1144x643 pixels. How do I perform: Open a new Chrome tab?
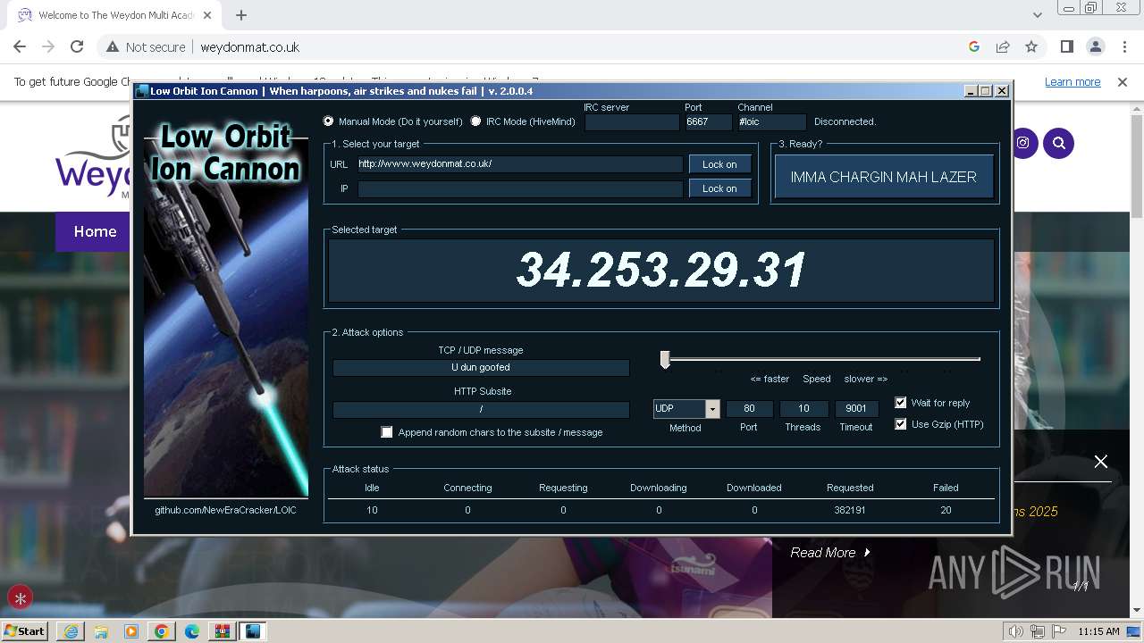pyautogui.click(x=241, y=15)
